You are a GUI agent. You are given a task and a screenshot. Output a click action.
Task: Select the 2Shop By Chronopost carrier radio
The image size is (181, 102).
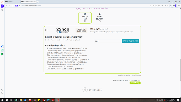click(46, 30)
